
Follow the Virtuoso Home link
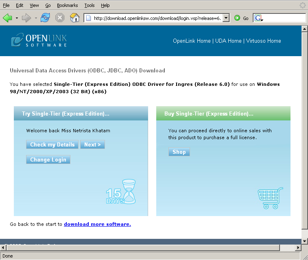[263, 41]
